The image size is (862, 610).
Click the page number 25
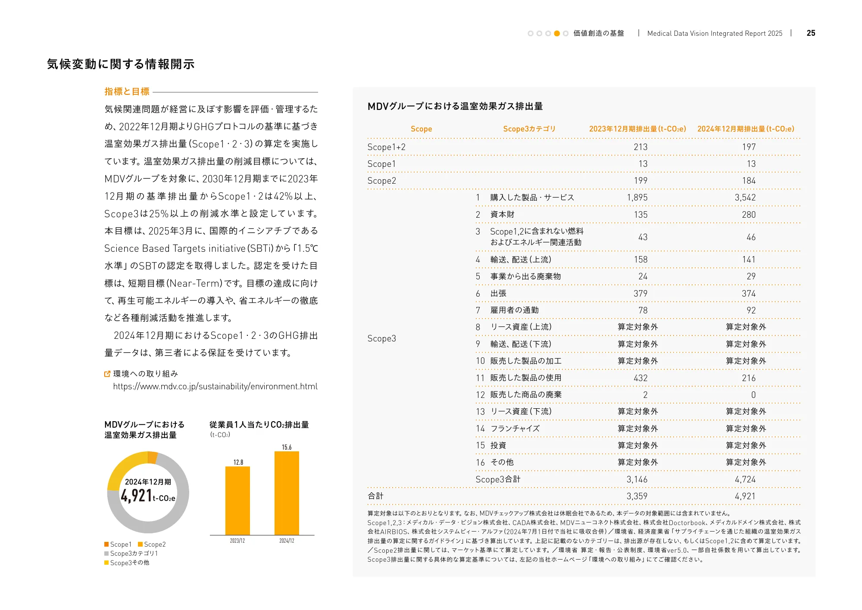pos(811,33)
